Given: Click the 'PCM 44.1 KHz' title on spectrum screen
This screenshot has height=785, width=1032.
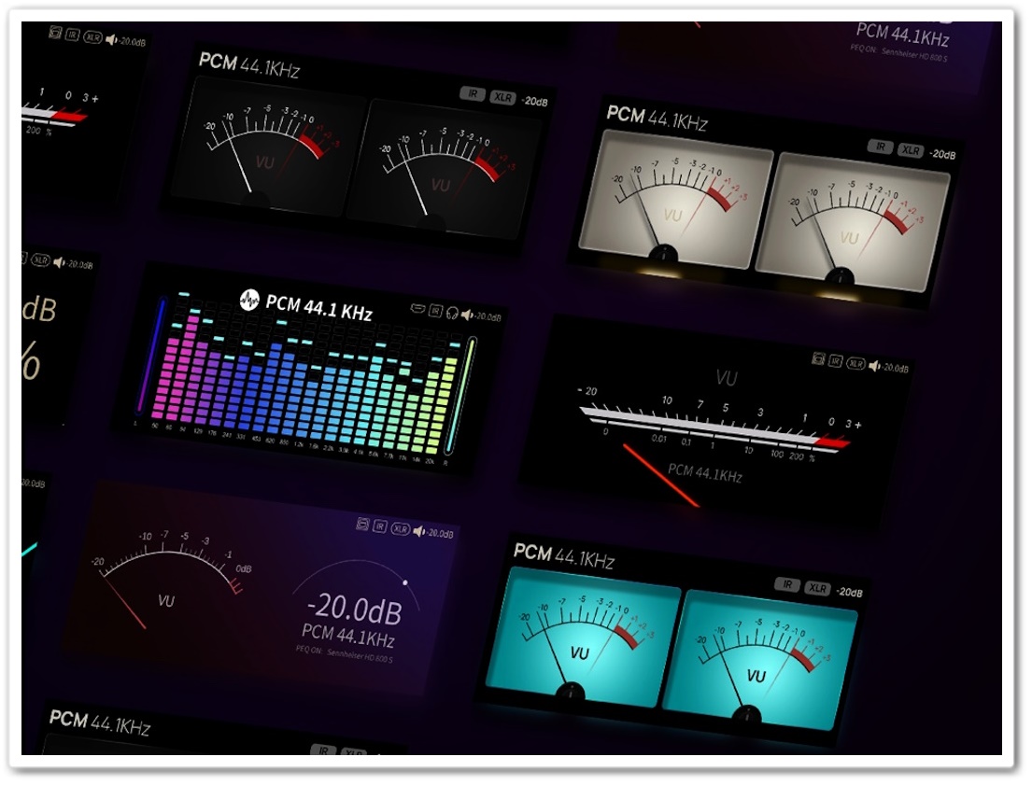Looking at the screenshot, I should click(x=318, y=308).
